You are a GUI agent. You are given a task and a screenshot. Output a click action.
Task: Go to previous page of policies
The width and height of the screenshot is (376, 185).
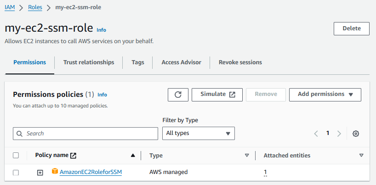[x=316, y=134]
